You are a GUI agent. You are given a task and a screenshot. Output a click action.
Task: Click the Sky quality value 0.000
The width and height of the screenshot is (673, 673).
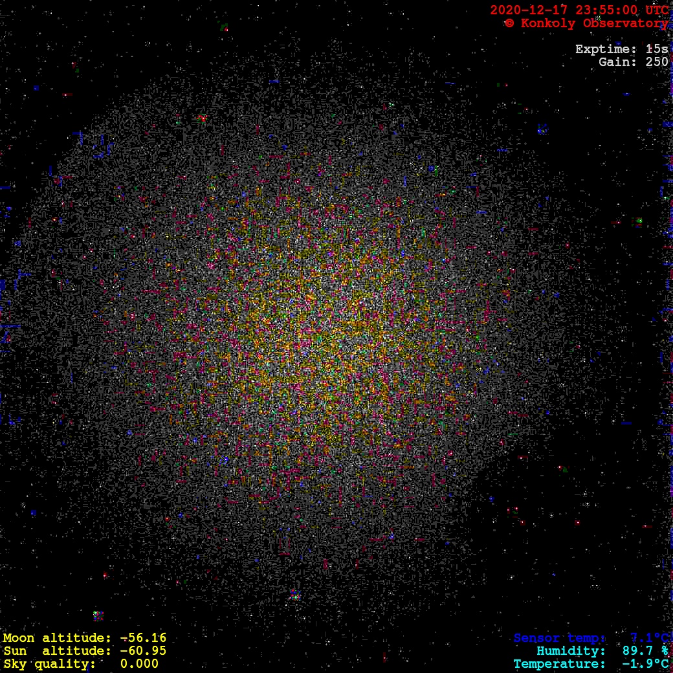139,664
